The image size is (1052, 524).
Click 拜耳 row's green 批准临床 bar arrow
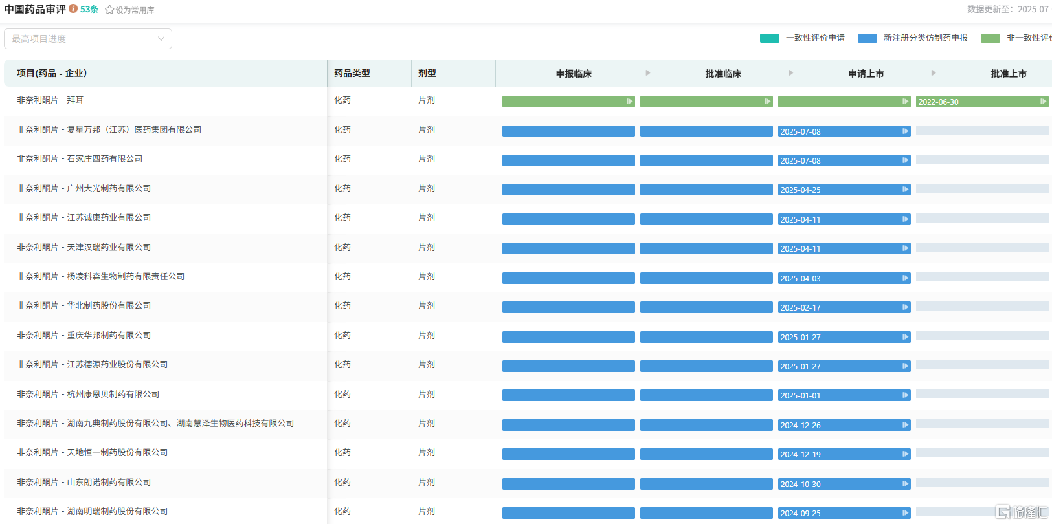[x=767, y=102]
